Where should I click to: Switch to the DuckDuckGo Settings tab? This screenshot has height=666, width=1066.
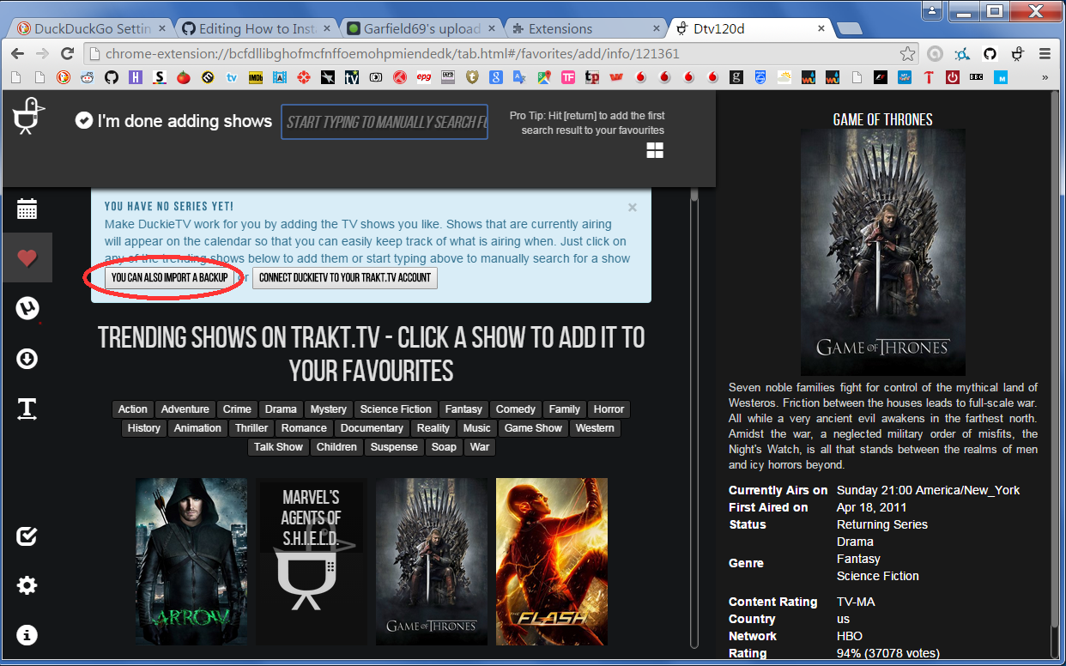(x=91, y=28)
